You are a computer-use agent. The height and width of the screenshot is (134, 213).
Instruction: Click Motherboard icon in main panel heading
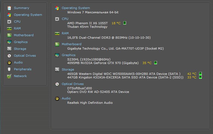57,44
